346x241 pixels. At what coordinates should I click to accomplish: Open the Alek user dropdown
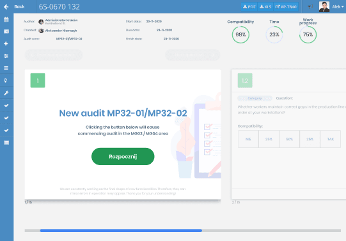tap(338, 7)
